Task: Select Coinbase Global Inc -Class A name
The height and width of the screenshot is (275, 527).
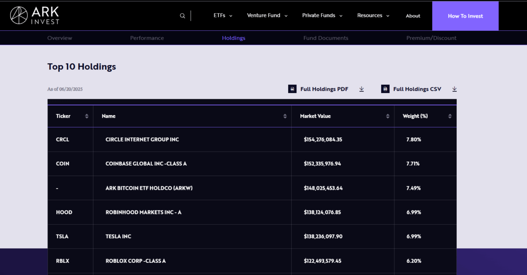Action: click(x=146, y=164)
